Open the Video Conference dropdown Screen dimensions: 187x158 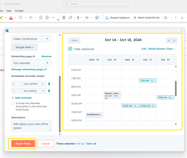click(x=31, y=39)
